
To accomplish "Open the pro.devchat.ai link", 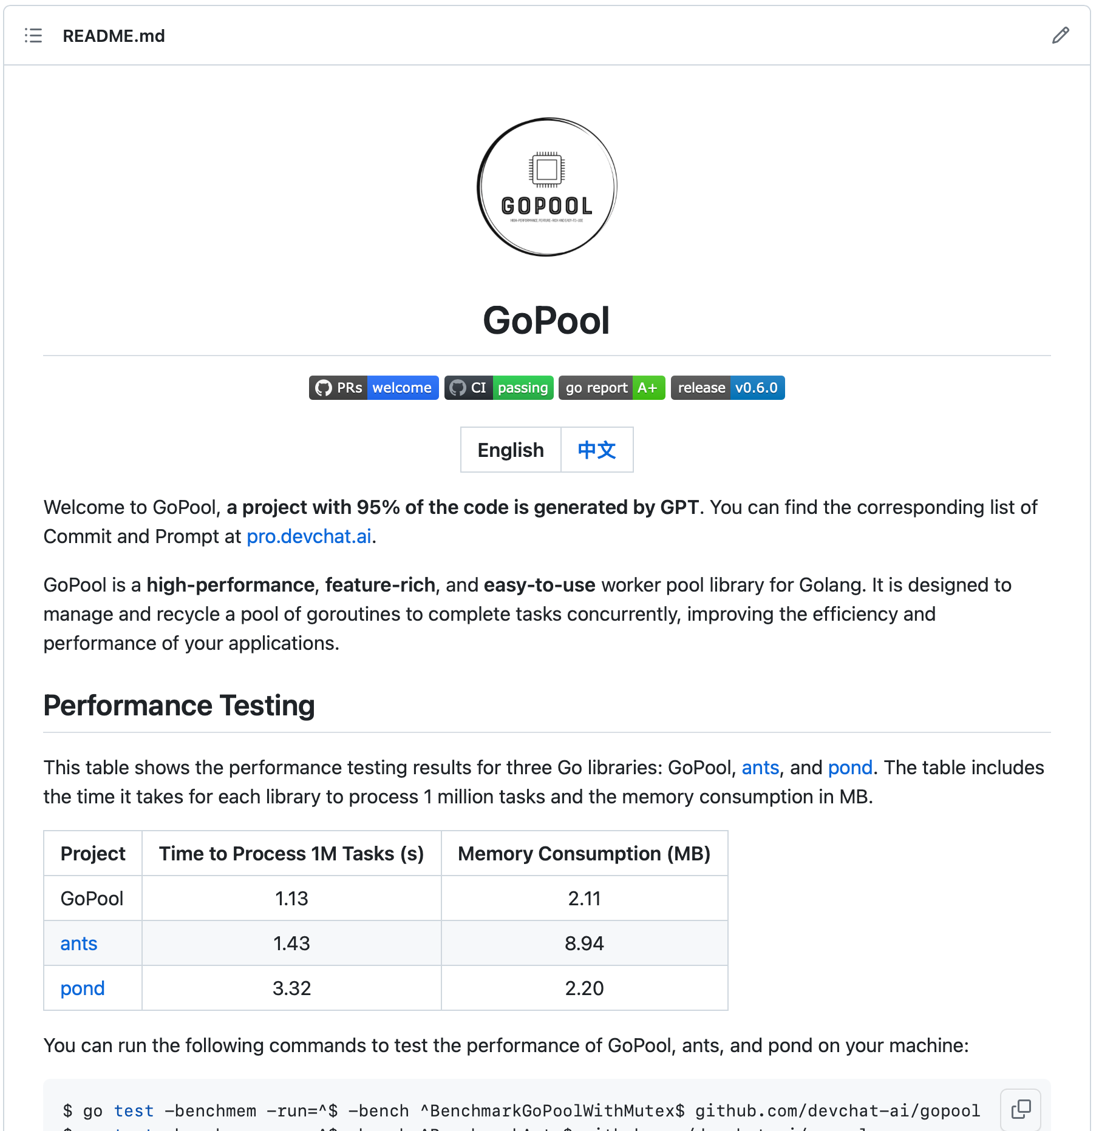I will (308, 536).
